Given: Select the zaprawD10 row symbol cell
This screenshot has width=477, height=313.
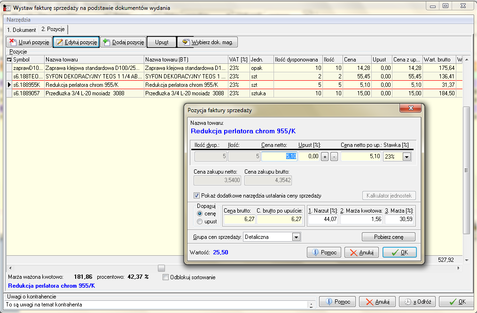Looking at the screenshot, I should coord(28,68).
